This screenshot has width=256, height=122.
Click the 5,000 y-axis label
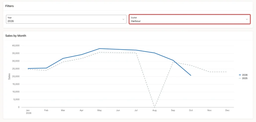point(16,100)
